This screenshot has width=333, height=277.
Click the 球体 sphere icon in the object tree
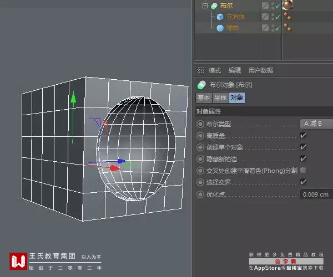220,28
